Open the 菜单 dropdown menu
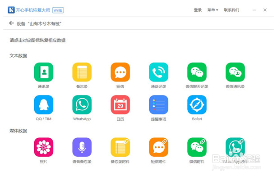 212,10
